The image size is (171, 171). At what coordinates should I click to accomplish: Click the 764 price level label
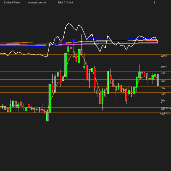click(x=163, y=101)
